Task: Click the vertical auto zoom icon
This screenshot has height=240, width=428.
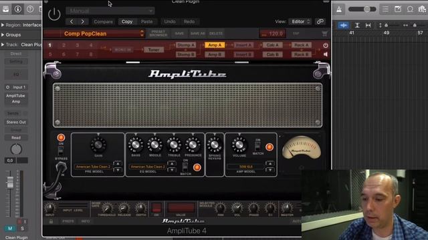Action: pos(356,25)
